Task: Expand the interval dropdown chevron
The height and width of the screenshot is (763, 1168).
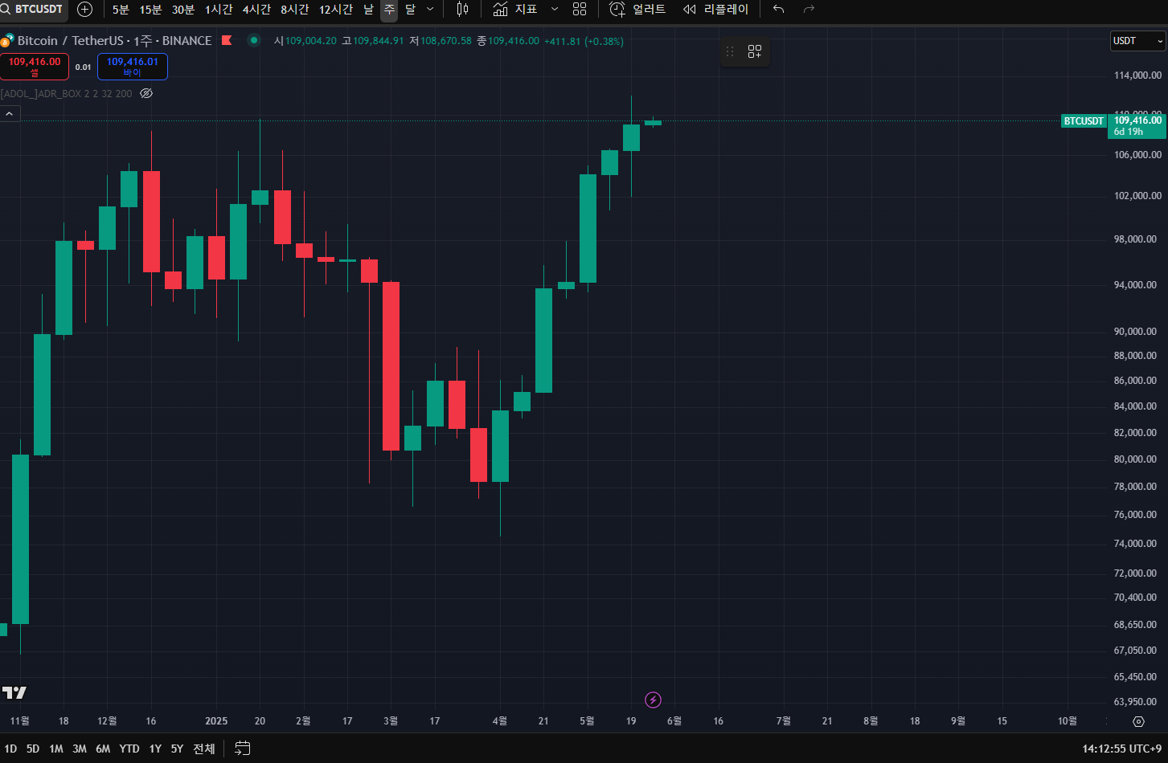Action: point(430,10)
